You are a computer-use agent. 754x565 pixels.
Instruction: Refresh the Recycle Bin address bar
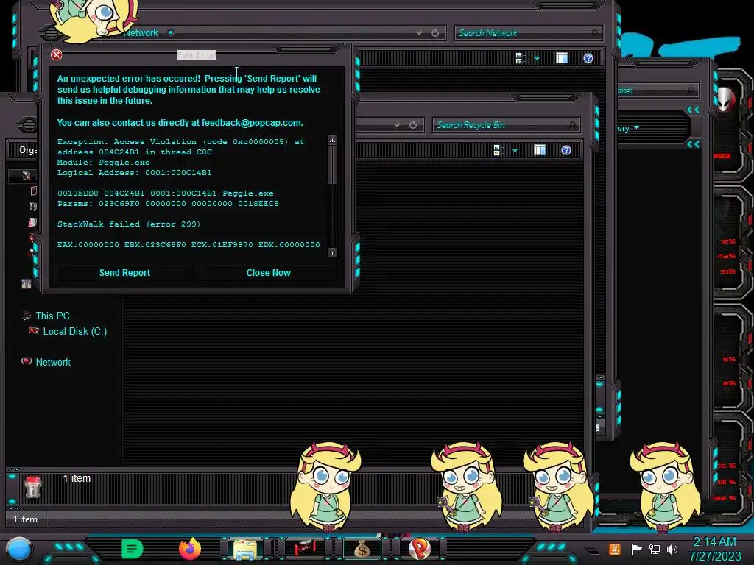pos(413,125)
